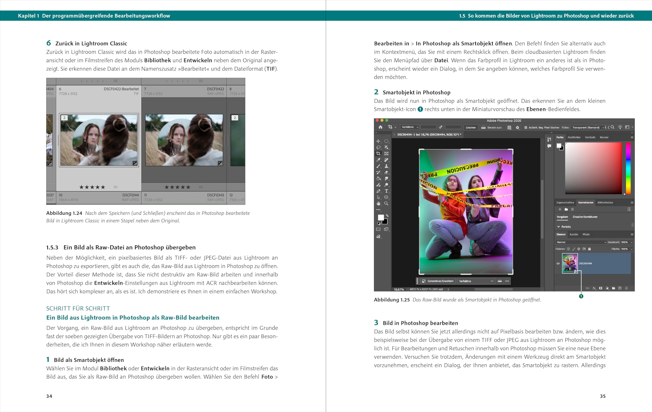
Task: Select the Smudge tool
Action: pos(386,179)
